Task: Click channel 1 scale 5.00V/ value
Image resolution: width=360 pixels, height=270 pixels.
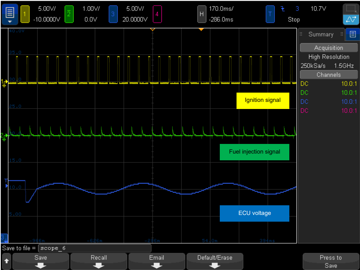Action: pos(46,9)
